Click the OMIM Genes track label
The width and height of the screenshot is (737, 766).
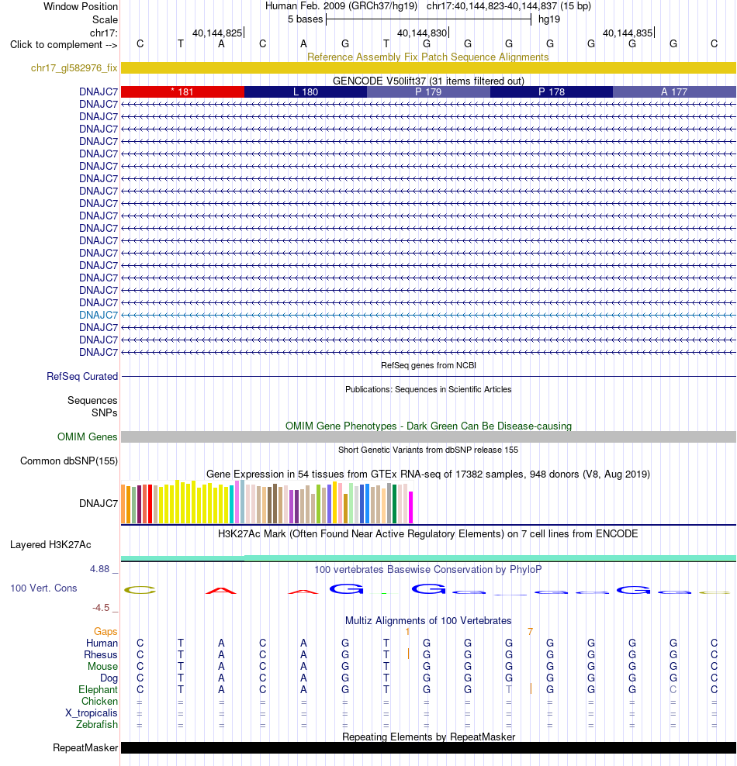(x=88, y=436)
